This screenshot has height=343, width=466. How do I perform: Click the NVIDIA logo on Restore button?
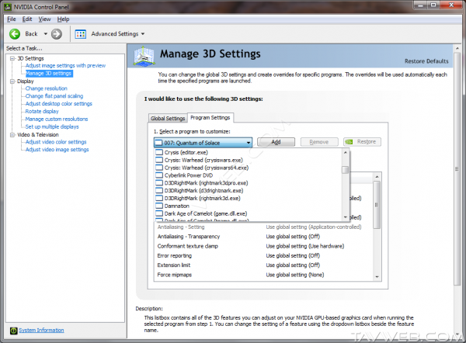[x=349, y=142]
